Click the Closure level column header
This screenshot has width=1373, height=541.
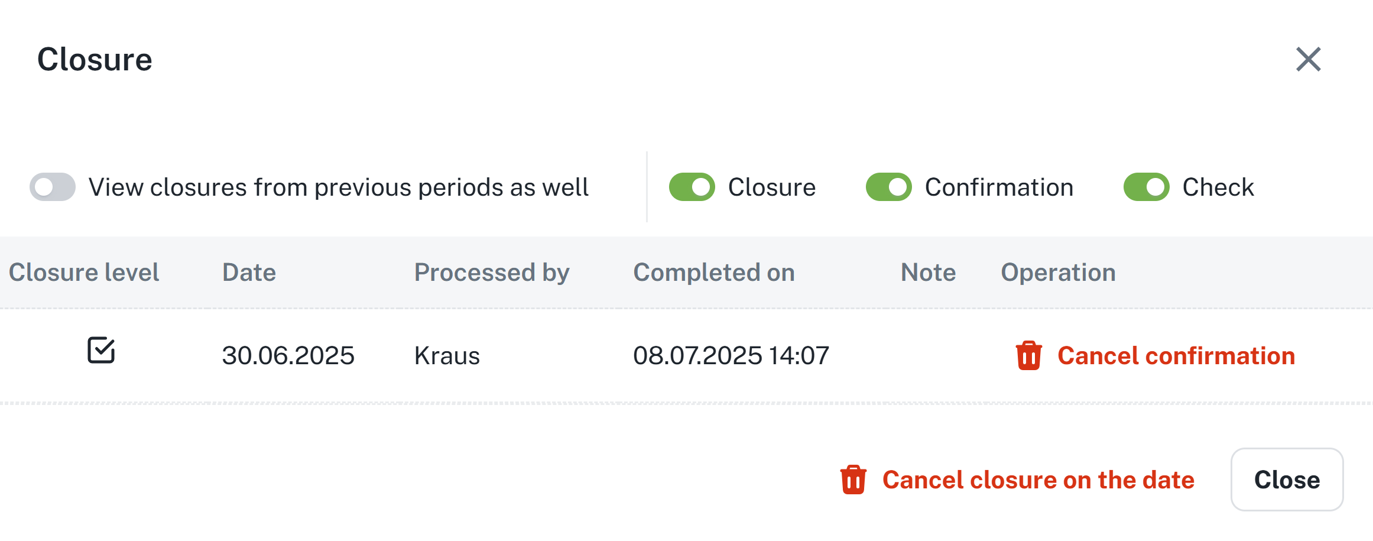click(84, 273)
